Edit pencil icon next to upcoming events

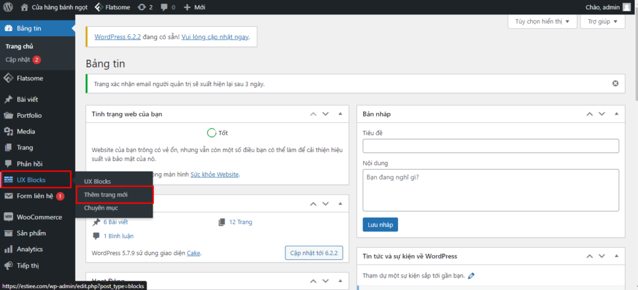click(x=471, y=275)
